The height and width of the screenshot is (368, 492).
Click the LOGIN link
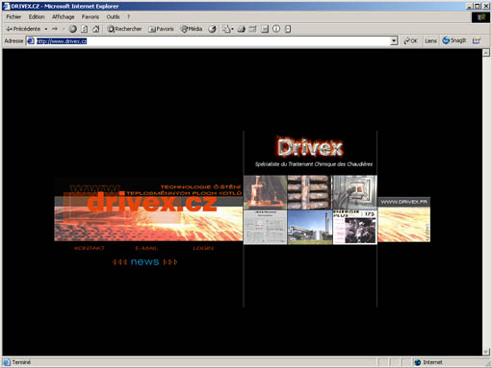203,248
